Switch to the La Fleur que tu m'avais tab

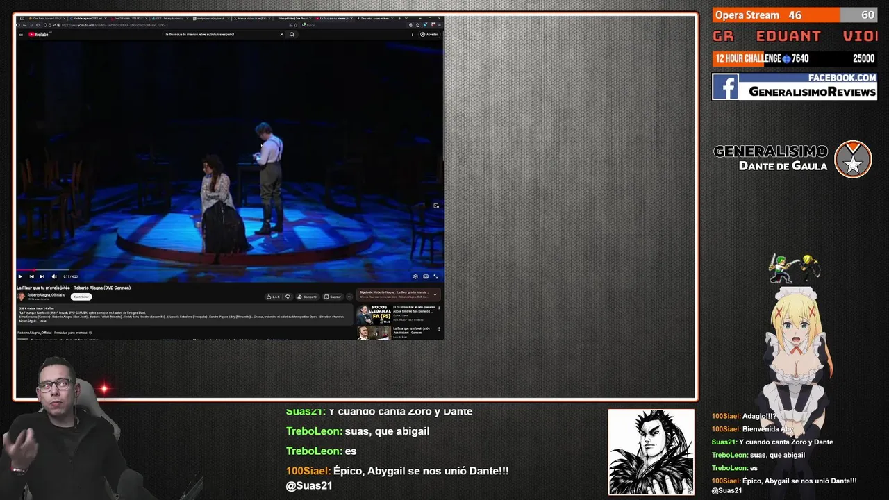click(335, 19)
